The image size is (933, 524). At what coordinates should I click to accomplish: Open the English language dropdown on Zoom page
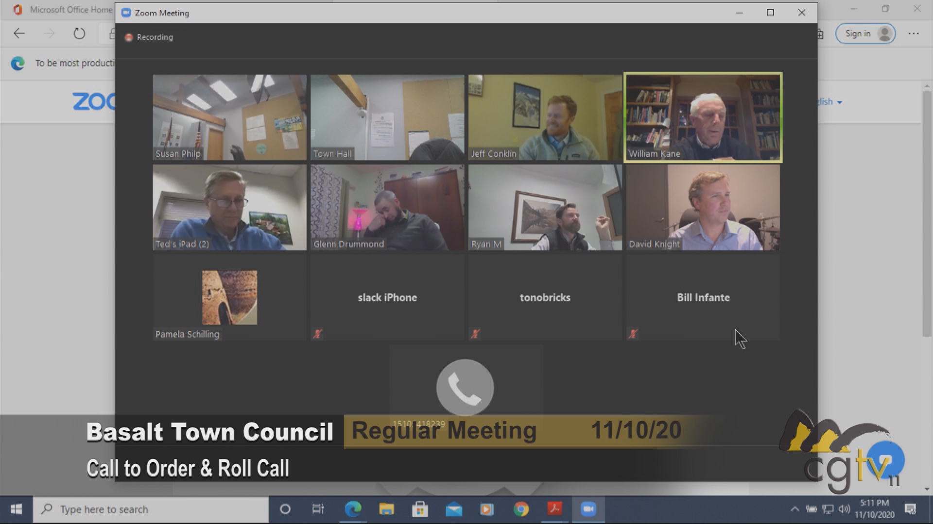829,101
